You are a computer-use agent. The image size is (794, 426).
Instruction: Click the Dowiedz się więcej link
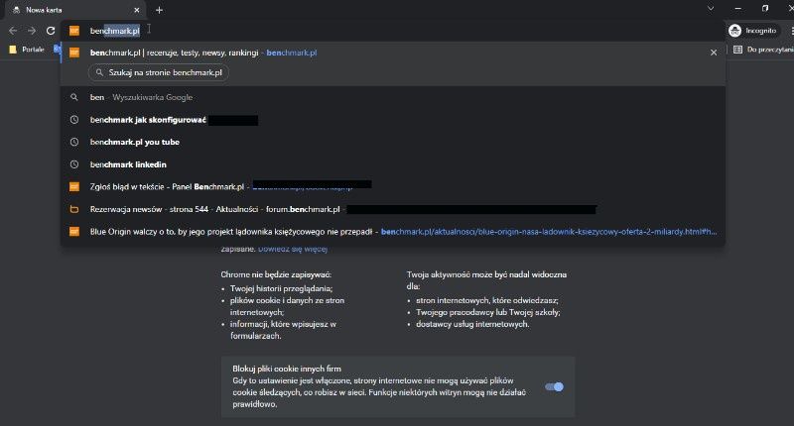point(293,249)
